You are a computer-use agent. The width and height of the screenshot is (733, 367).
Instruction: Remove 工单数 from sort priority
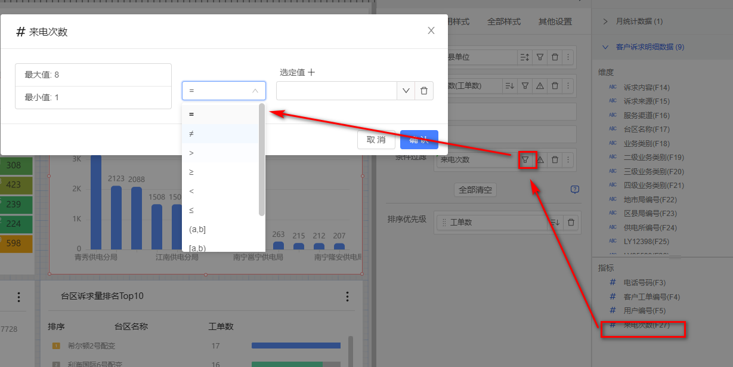(571, 222)
